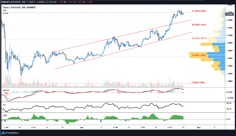Click the 2.0000 level on price axis
Screen dimensions: 236x136
click(229, 43)
